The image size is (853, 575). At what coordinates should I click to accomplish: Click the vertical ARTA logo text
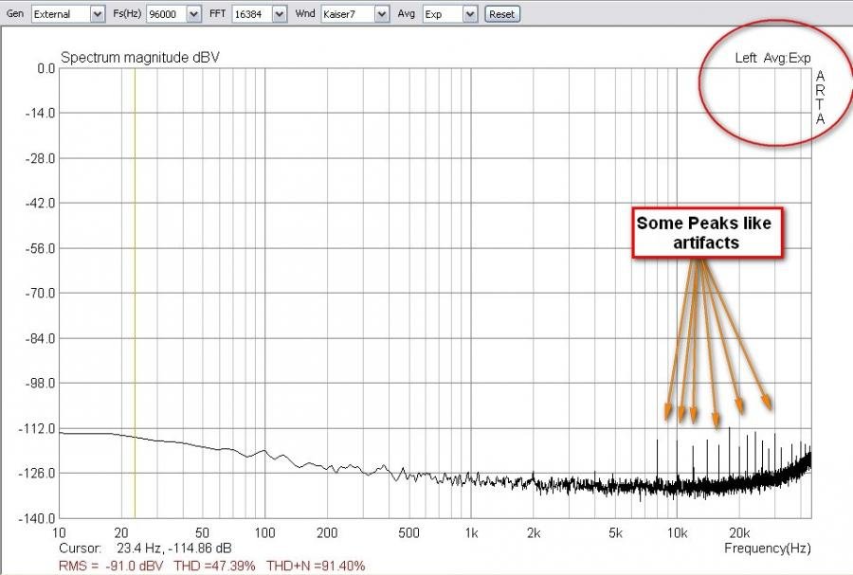pyautogui.click(x=821, y=98)
